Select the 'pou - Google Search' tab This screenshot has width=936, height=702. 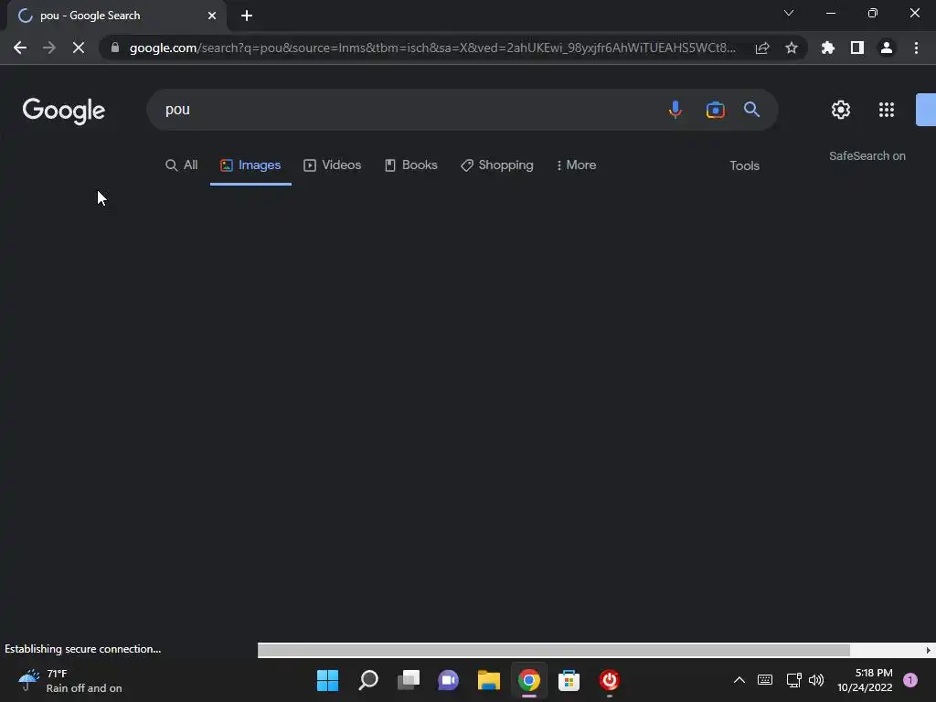pyautogui.click(x=117, y=16)
